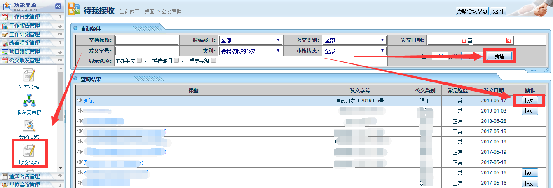Screen dimensions: 553x188
Task: Enable the 拟稿部门 display checkbox
Action: click(176, 61)
